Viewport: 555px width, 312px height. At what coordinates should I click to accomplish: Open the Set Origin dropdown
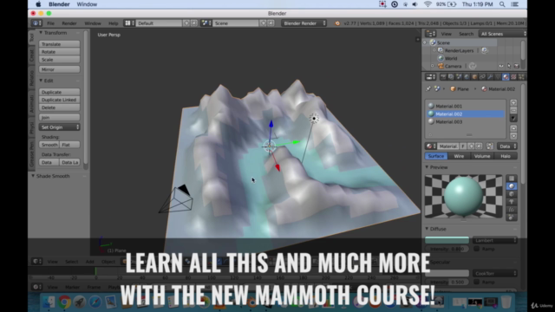click(x=60, y=127)
